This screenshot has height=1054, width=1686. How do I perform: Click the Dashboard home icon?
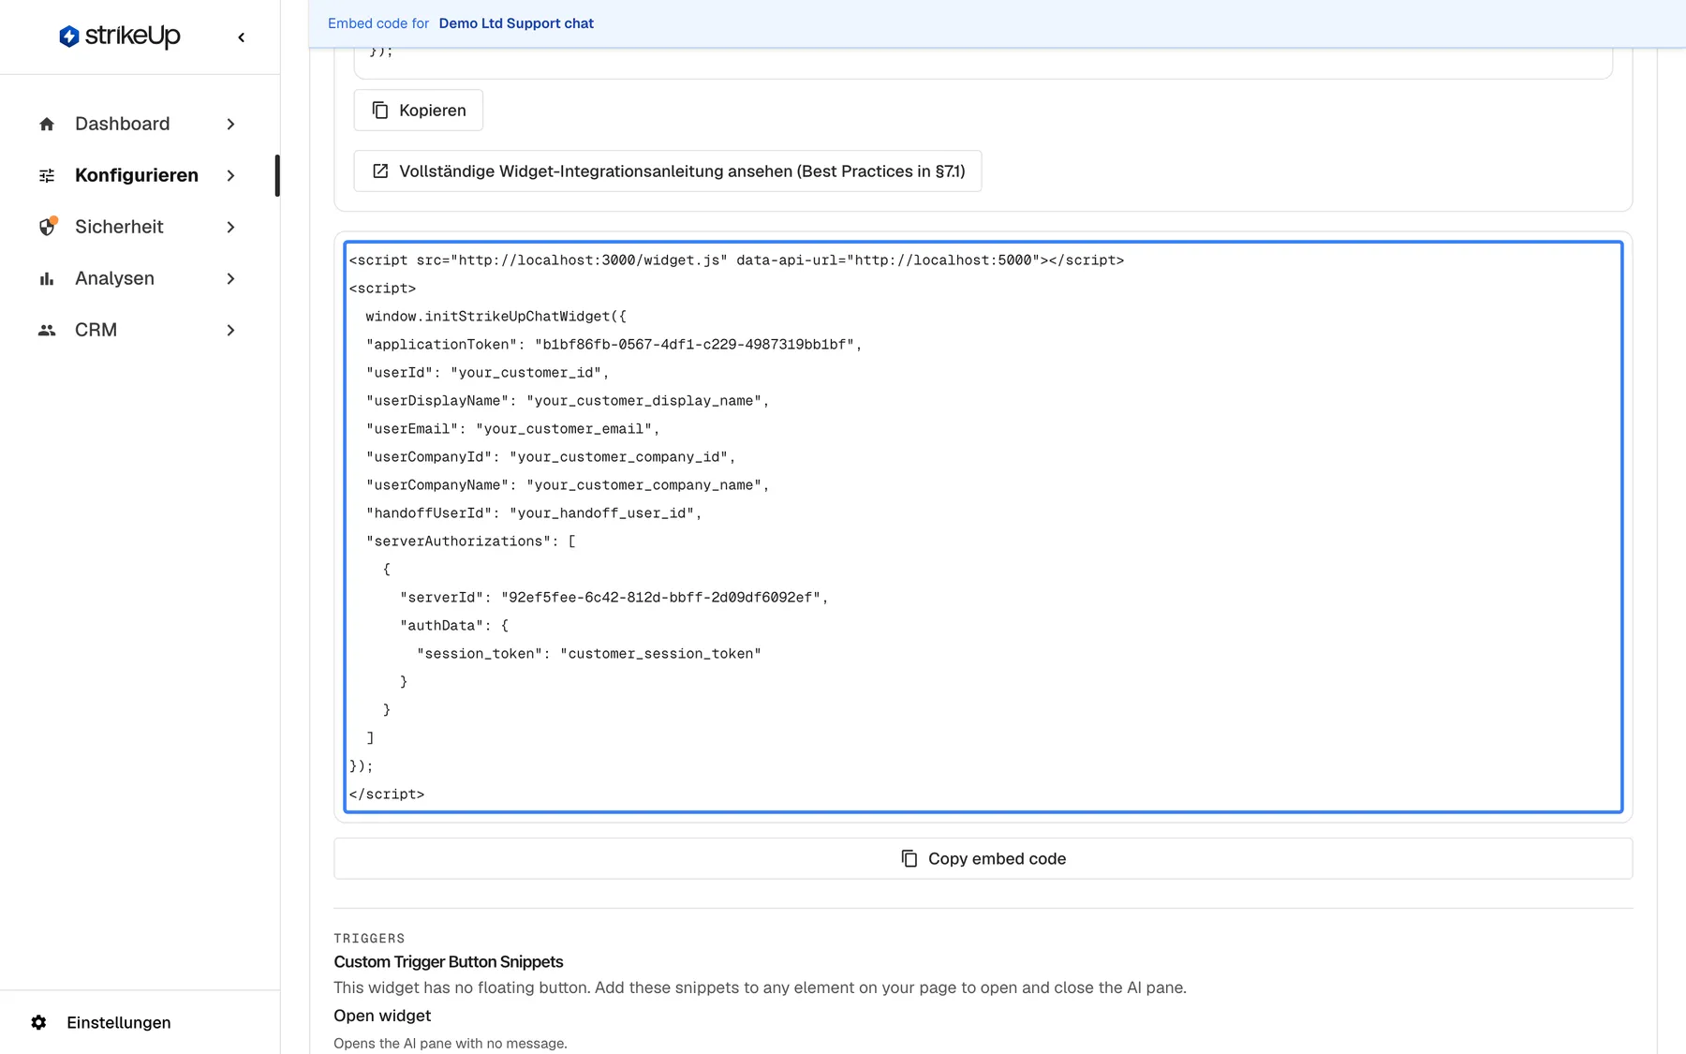tap(47, 124)
